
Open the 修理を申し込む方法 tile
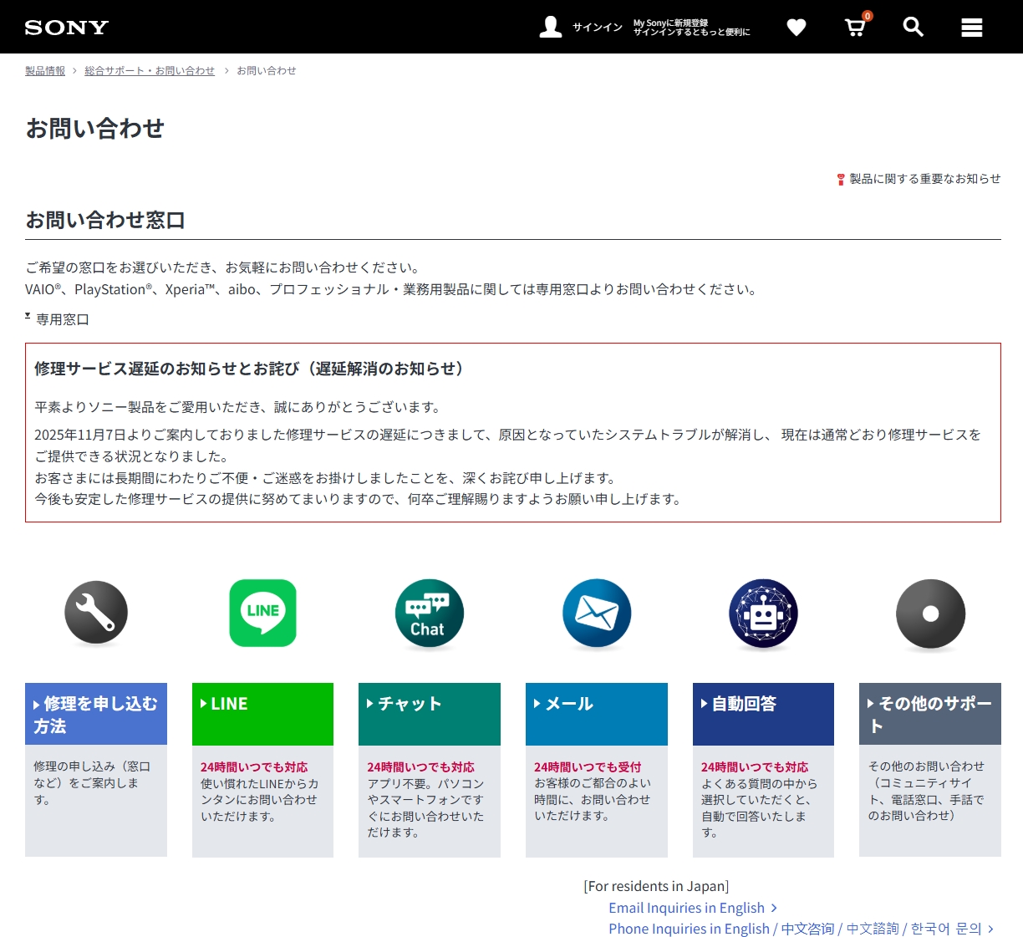pyautogui.click(x=96, y=715)
